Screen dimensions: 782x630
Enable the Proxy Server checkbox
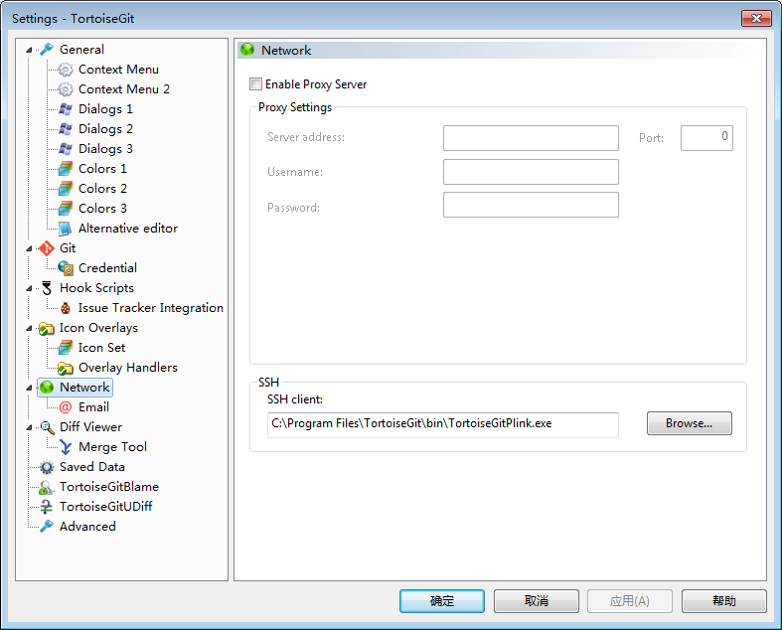coord(256,84)
